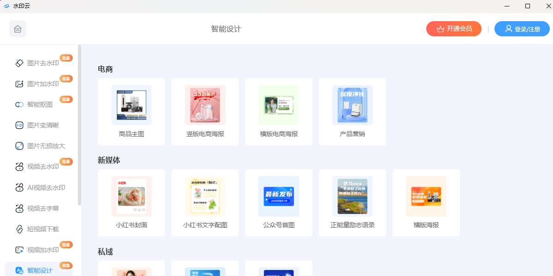Image resolution: width=553 pixels, height=276 pixels.
Task: Click the 水印云 cloud logo in title bar
Action: click(x=6, y=6)
